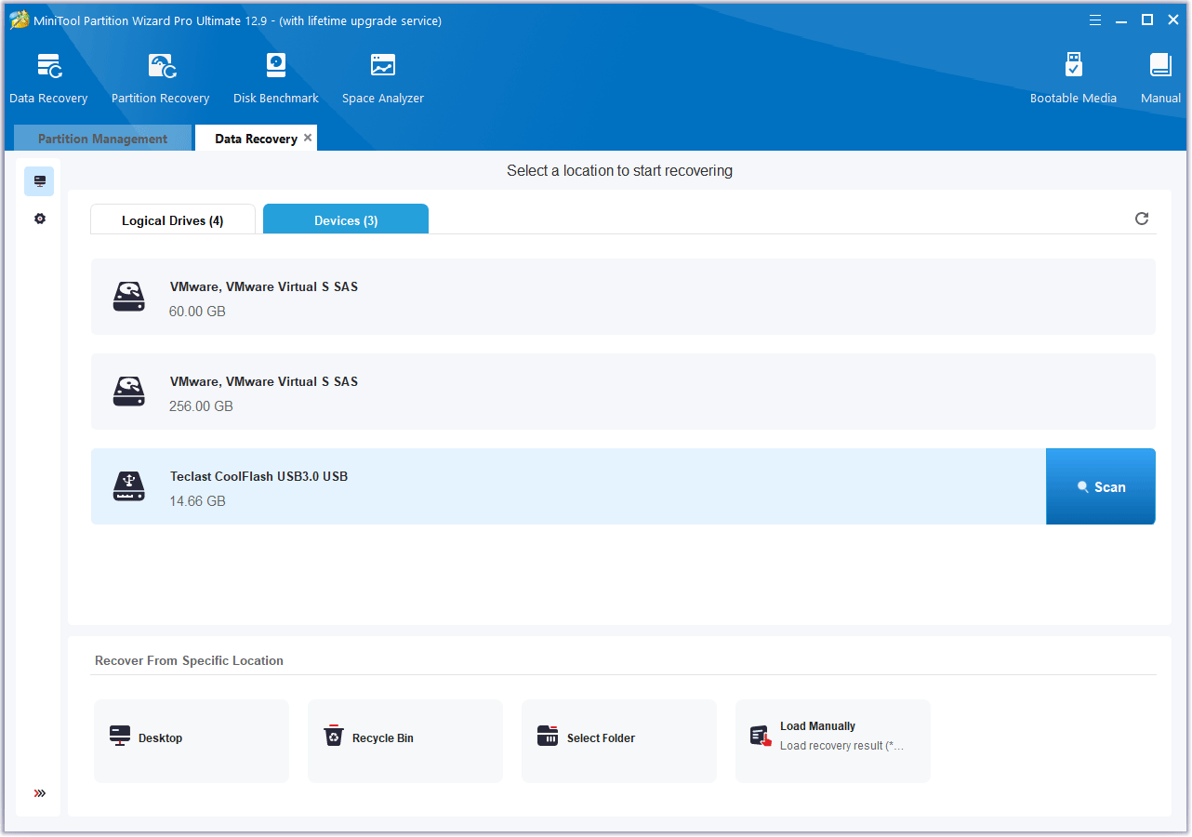Open the Disk Benchmark tool
This screenshot has width=1192, height=837.
[x=276, y=79]
